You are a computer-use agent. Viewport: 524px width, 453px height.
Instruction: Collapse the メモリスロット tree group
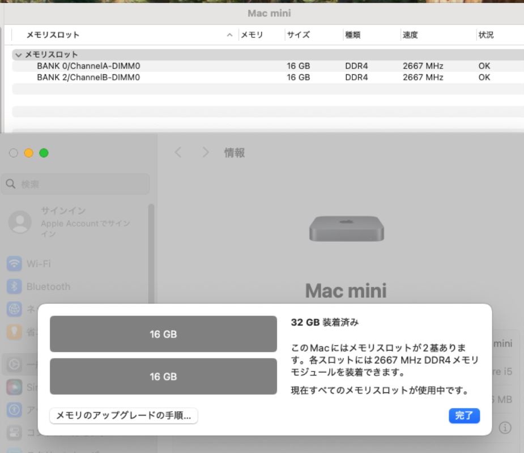click(x=18, y=55)
